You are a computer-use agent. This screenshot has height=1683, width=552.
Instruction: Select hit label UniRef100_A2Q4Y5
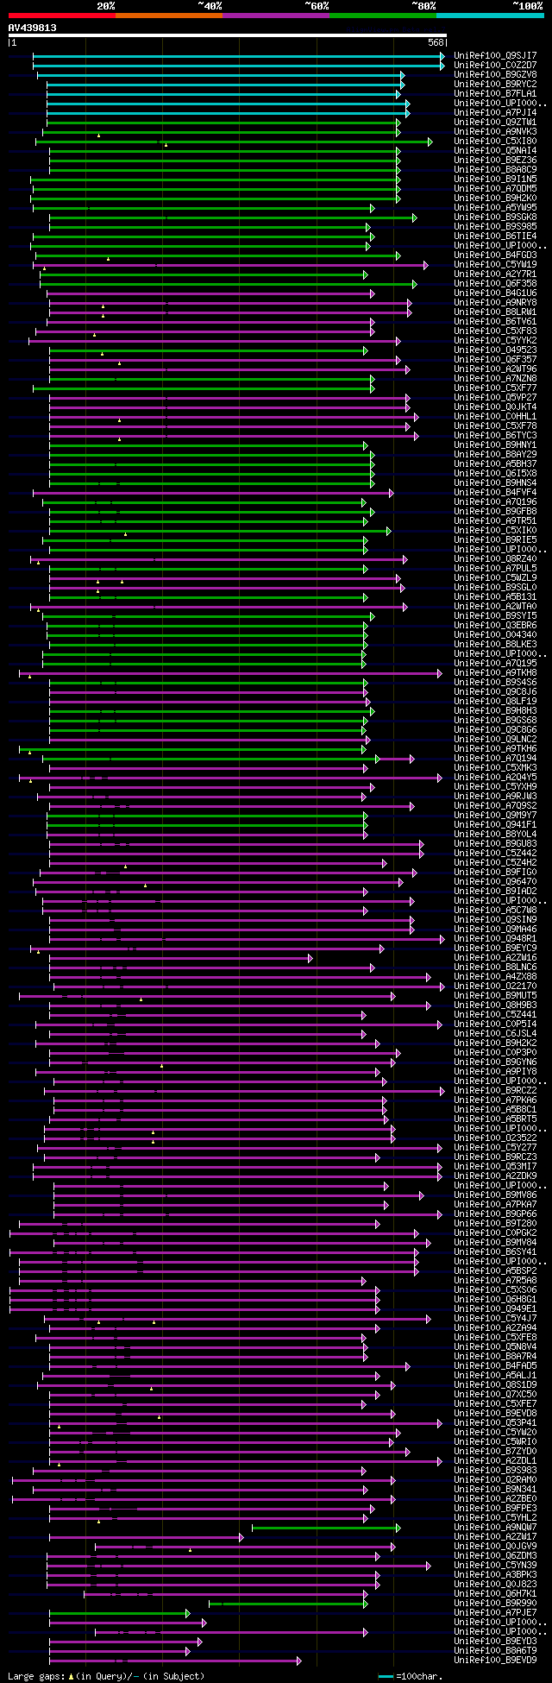(495, 777)
